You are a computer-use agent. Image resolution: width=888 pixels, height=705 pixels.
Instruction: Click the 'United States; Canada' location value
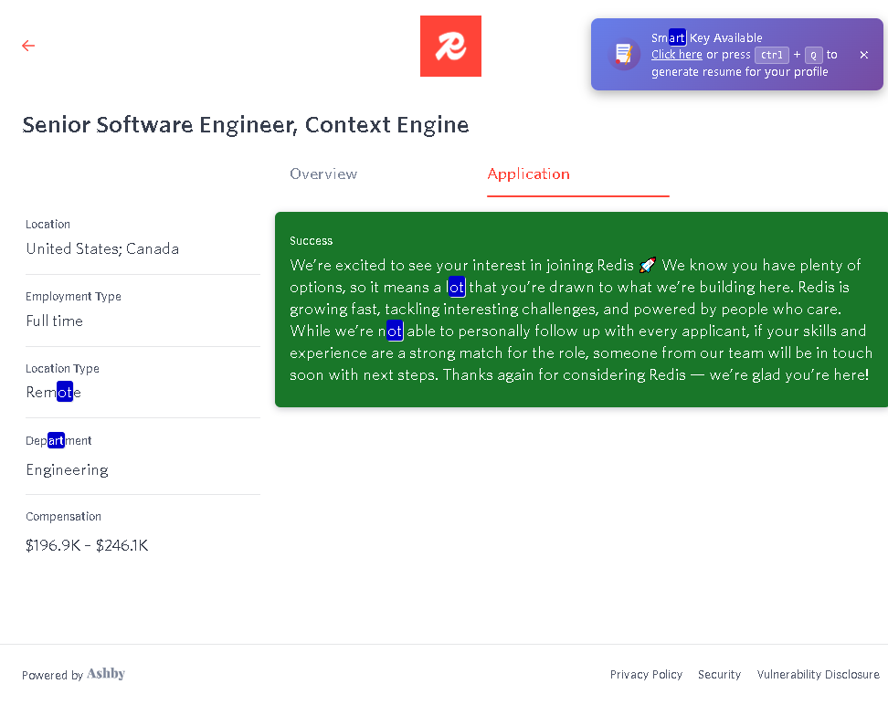pyautogui.click(x=102, y=249)
